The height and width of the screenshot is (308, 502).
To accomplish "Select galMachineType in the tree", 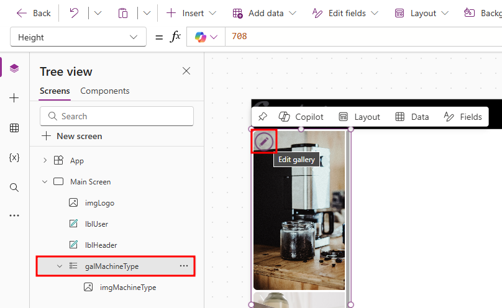I will point(112,266).
